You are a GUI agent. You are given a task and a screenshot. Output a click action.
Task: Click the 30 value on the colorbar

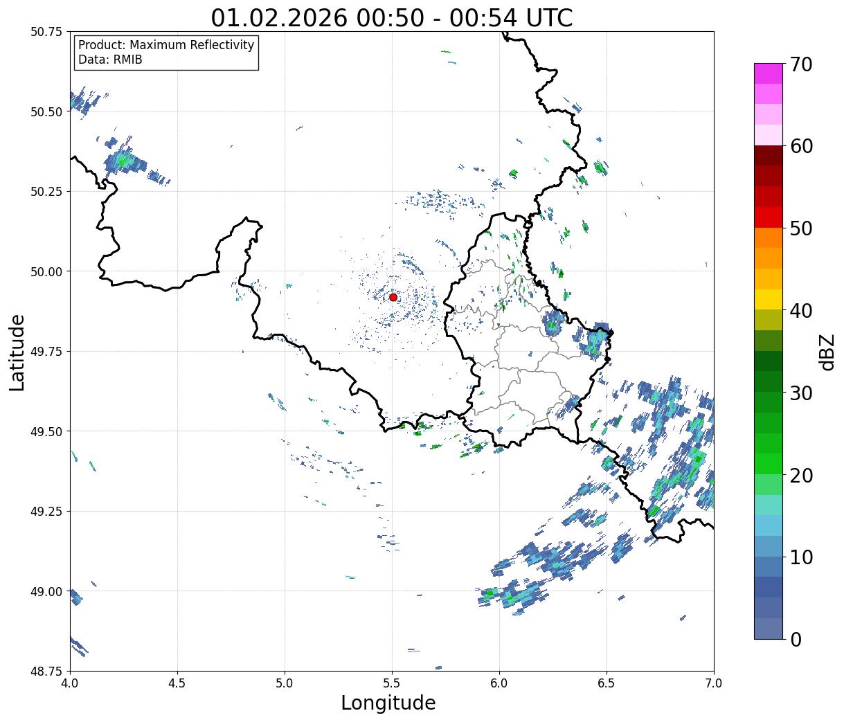[x=801, y=393]
